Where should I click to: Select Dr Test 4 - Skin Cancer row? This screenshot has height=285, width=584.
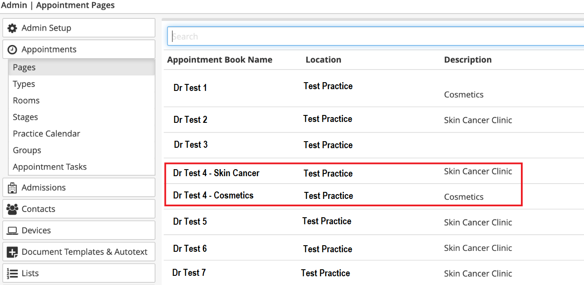[216, 173]
